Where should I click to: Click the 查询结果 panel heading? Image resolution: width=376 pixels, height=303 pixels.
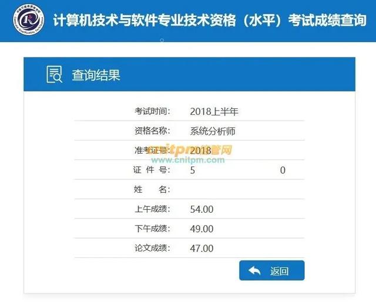point(96,75)
